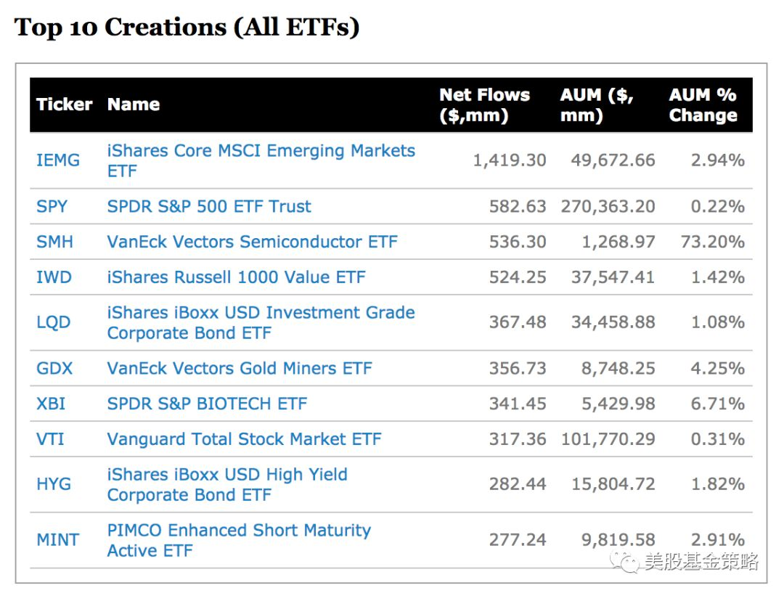Click the LQD ticker link
This screenshot has height=596, width=784.
(x=54, y=322)
